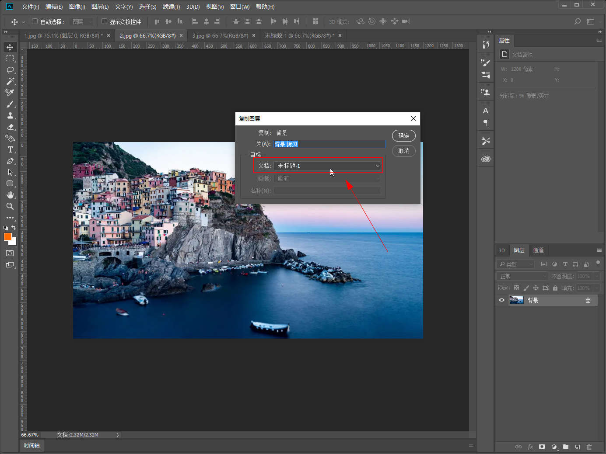The height and width of the screenshot is (454, 606).
Task: Toggle Quick Mask mode icon
Action: (x=10, y=253)
